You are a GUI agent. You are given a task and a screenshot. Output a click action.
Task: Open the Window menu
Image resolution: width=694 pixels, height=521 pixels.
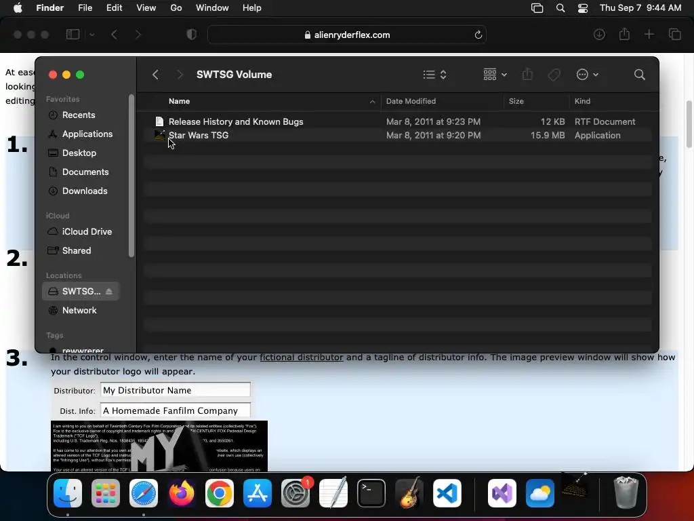[x=212, y=8]
